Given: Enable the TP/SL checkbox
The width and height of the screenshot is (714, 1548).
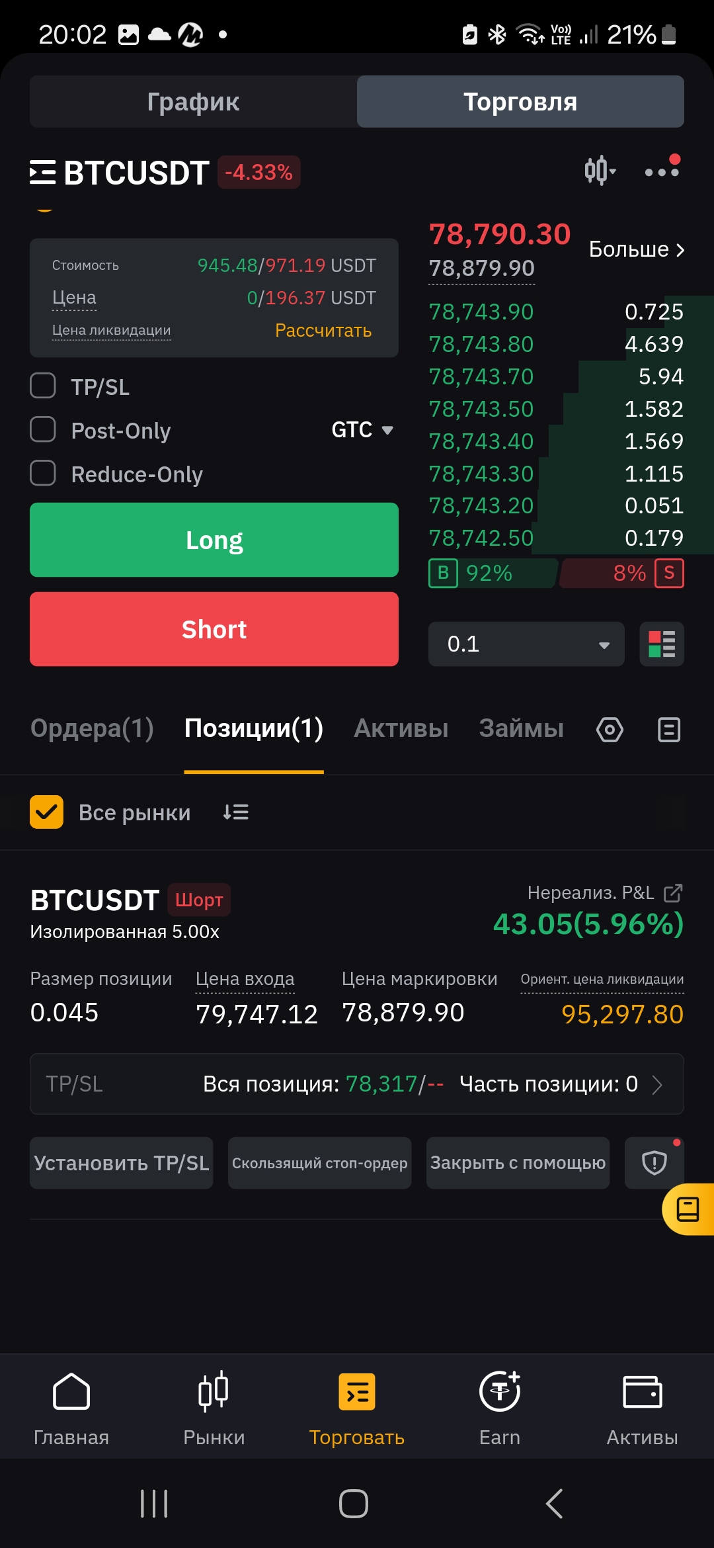Looking at the screenshot, I should (43, 386).
